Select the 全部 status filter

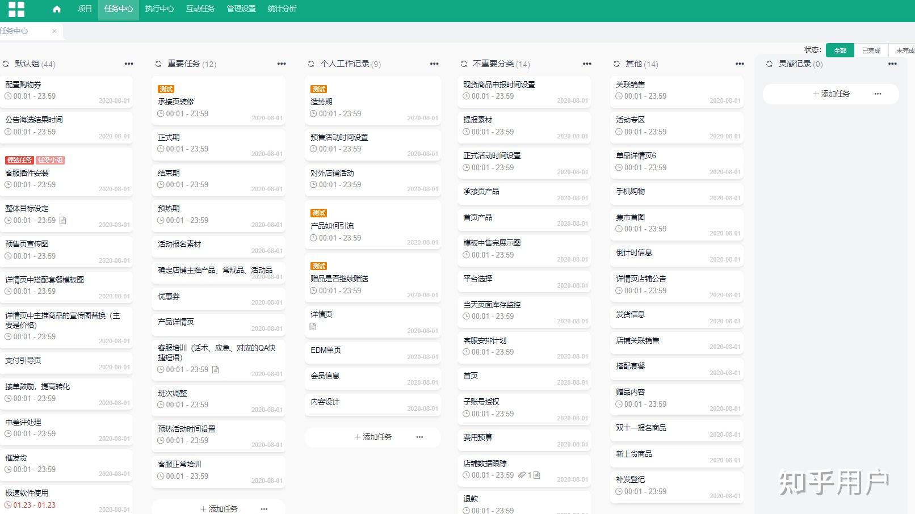pos(840,50)
